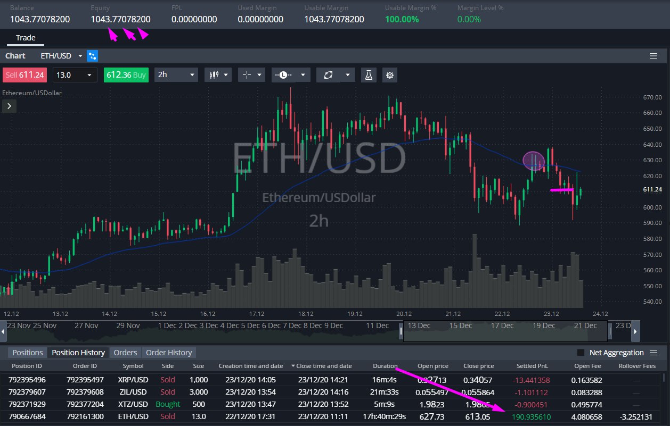670x426 pixels.
Task: Click the Margin Level % value 0.00%
Action: pyautogui.click(x=469, y=19)
